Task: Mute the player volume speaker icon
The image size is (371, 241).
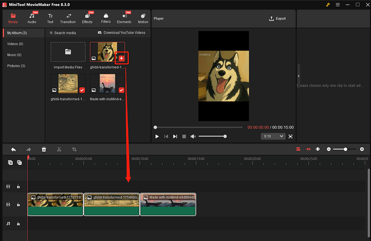Action: click(193, 136)
